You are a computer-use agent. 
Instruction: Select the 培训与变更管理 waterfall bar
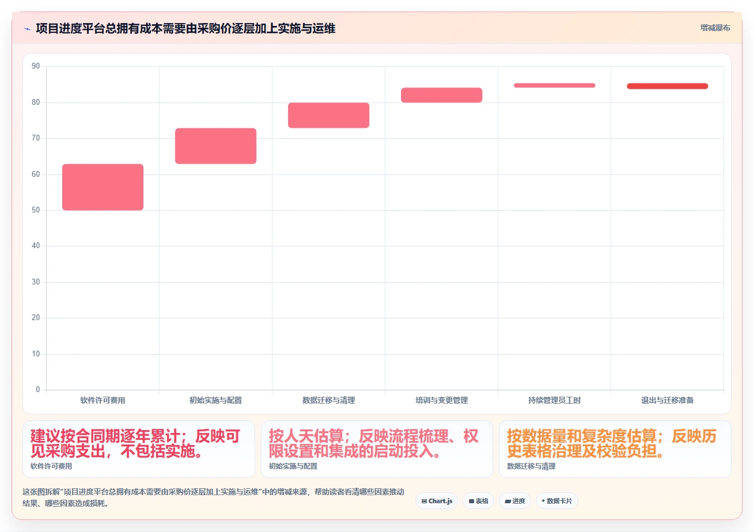(441, 95)
